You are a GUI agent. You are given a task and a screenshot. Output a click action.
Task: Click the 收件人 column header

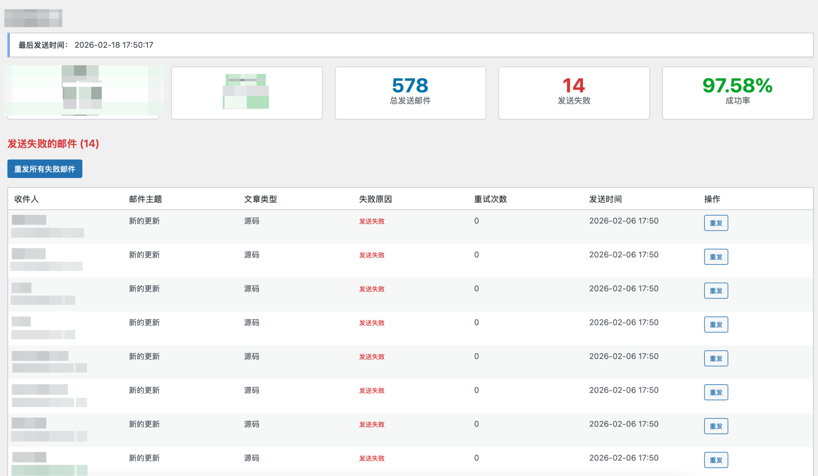pos(27,199)
